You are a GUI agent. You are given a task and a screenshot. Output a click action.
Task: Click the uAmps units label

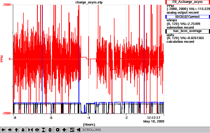[x=172, y=20]
